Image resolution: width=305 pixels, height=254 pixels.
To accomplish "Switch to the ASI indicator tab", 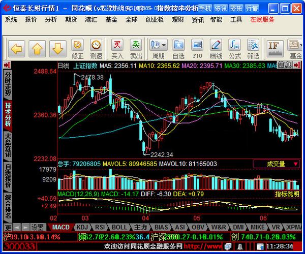I will click(180, 227).
